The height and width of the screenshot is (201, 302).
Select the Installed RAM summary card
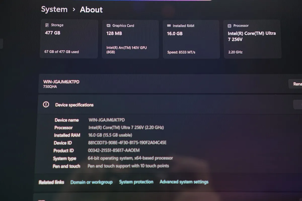click(x=191, y=39)
